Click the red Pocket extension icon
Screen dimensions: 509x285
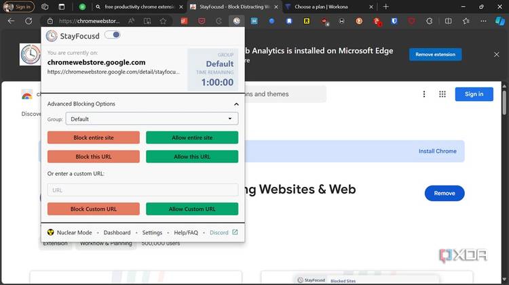(x=202, y=21)
